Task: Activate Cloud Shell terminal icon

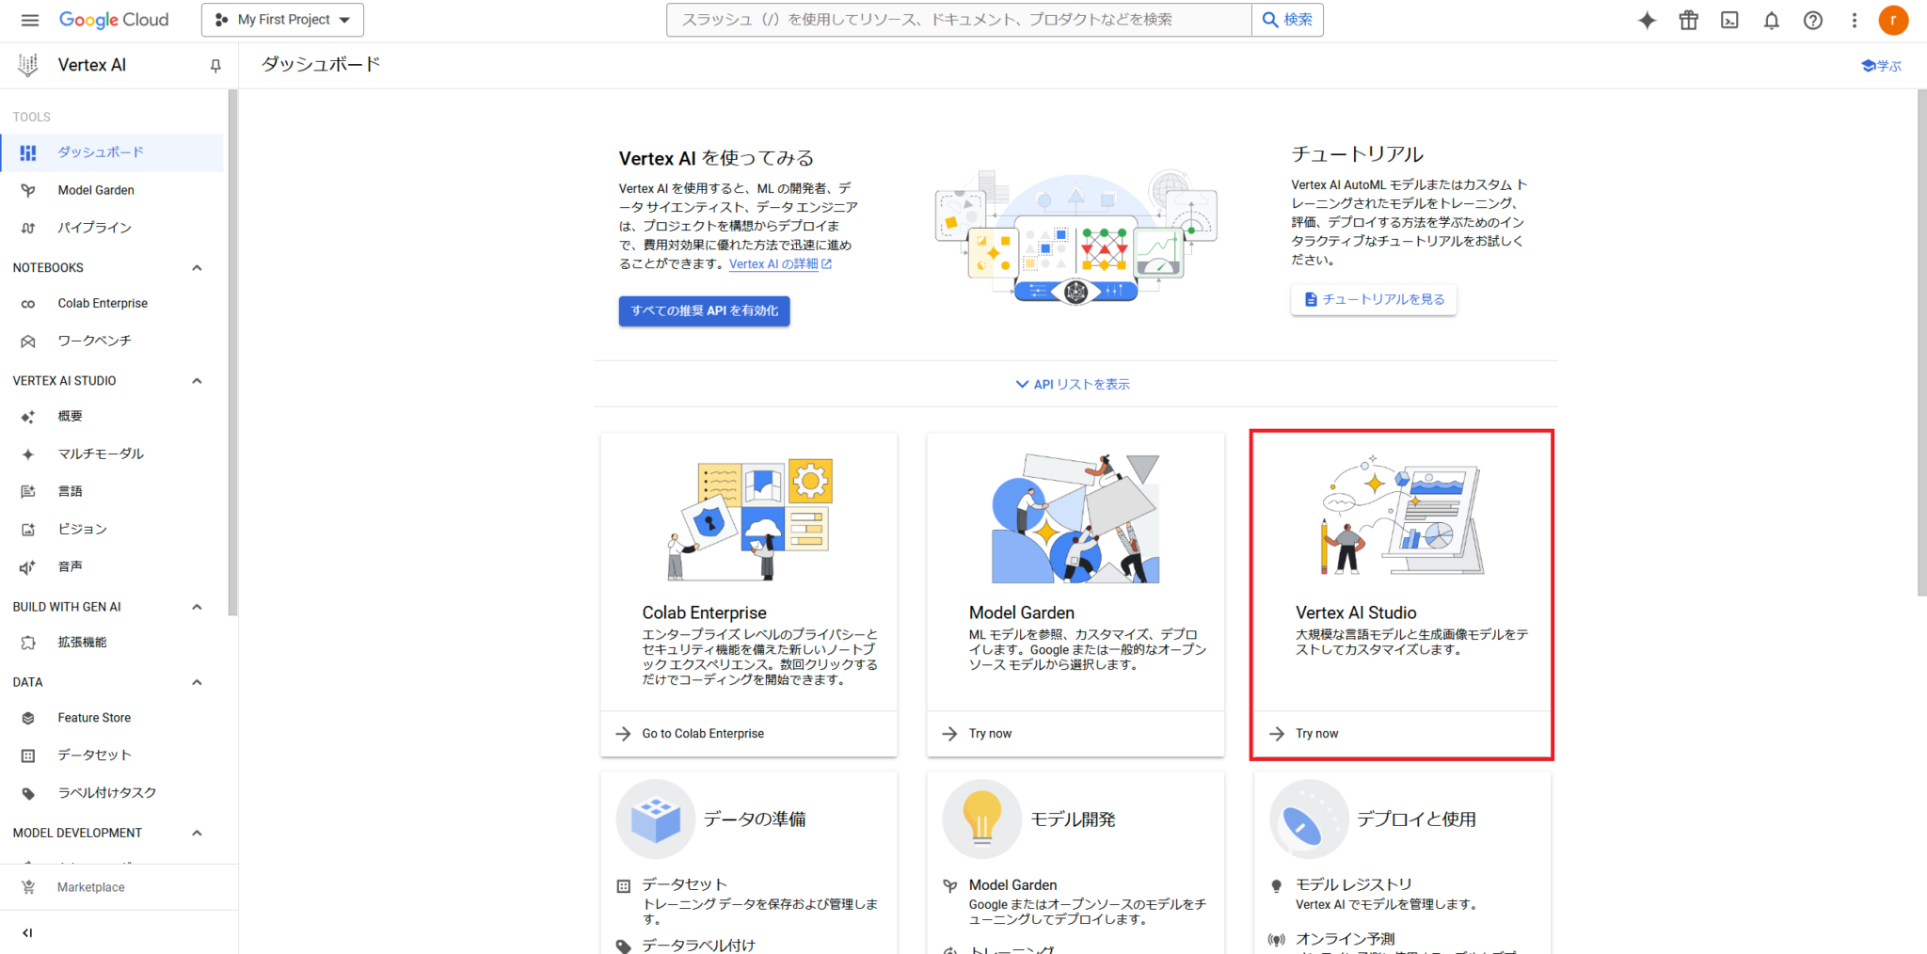Action: [1729, 20]
